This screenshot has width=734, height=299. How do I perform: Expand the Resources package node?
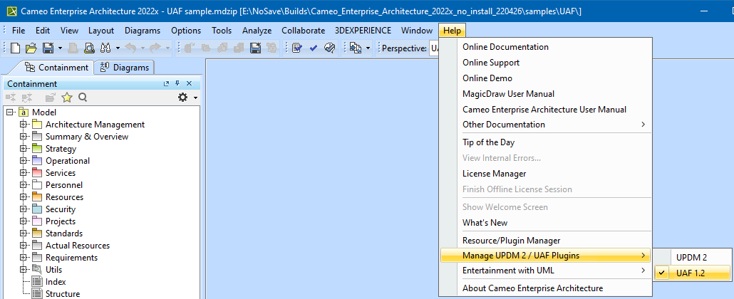[23, 197]
